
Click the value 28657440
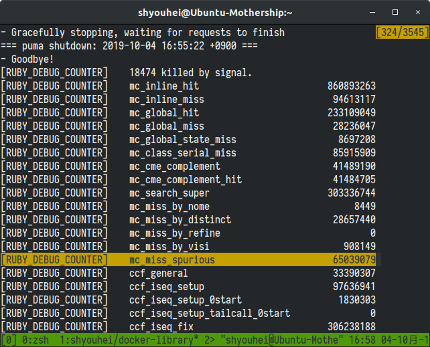354,220
